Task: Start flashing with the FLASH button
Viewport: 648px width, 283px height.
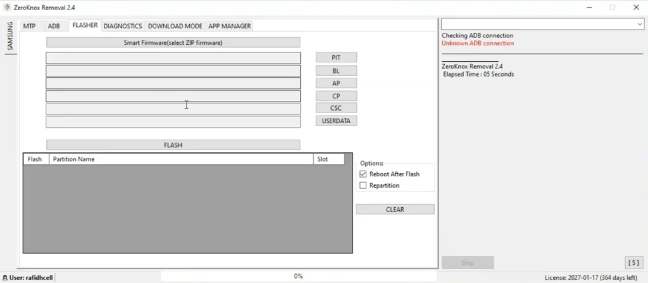Action: tap(173, 145)
